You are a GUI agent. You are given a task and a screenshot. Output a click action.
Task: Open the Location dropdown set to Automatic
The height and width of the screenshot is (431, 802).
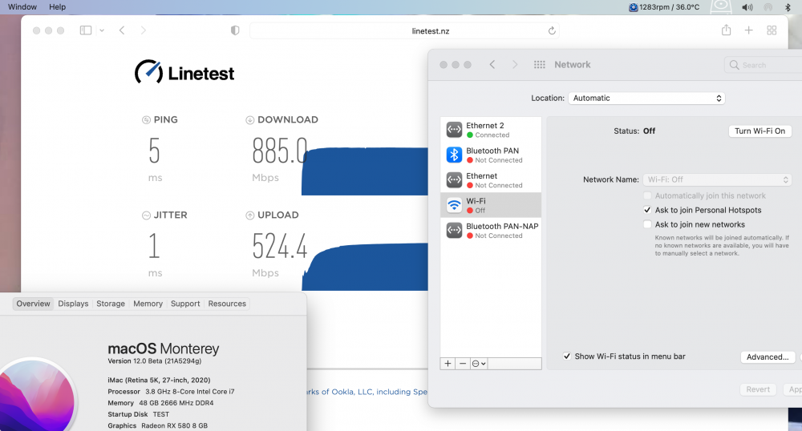tap(646, 98)
